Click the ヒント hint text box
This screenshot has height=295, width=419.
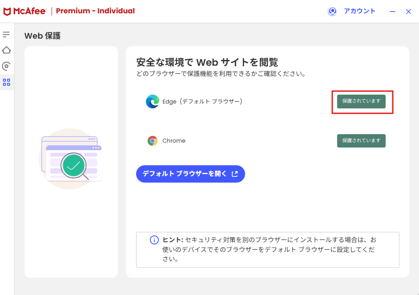[267, 250]
